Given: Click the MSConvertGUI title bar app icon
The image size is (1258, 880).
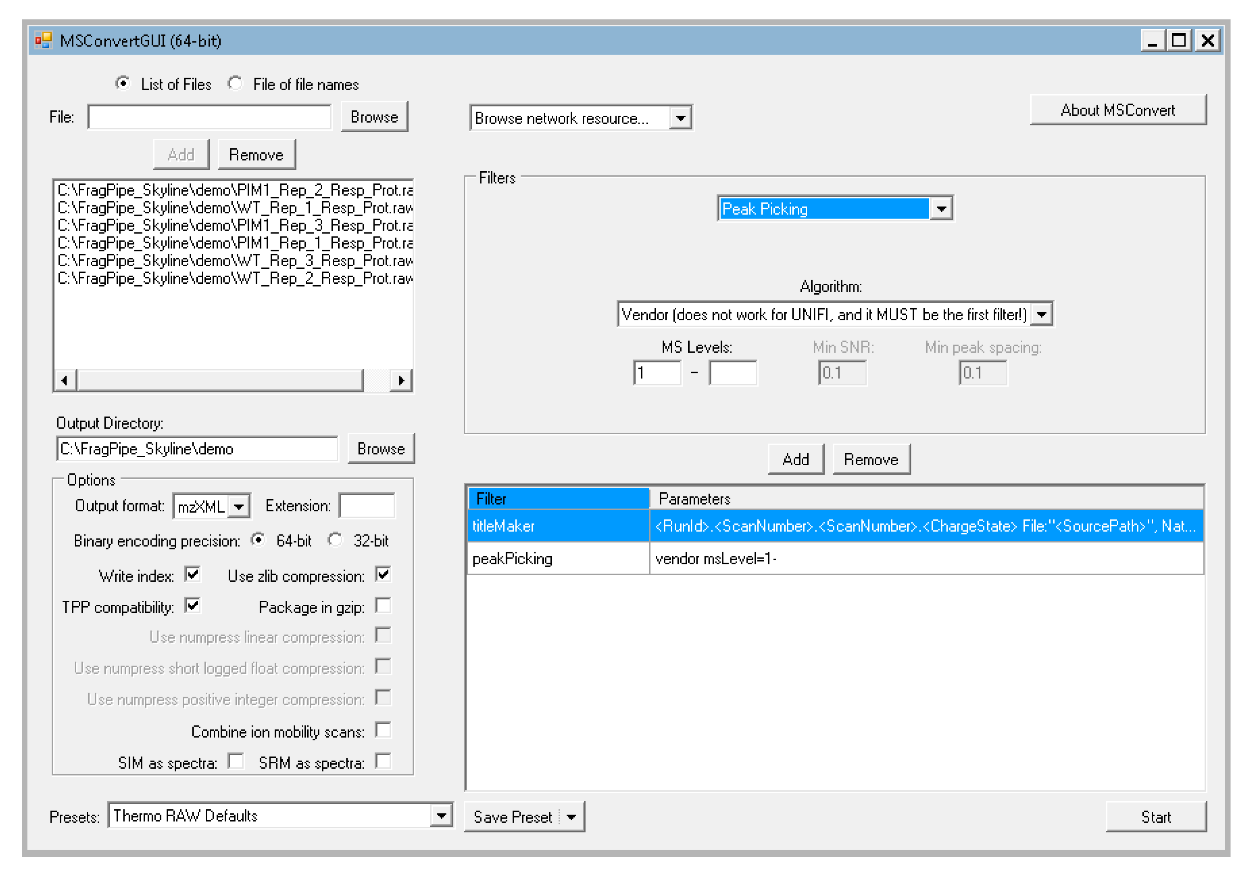Looking at the screenshot, I should (x=43, y=41).
